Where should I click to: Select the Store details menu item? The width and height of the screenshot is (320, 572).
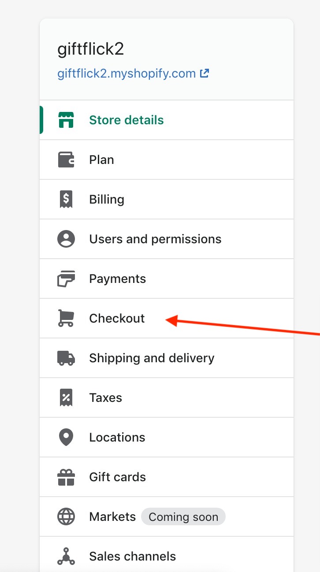pyautogui.click(x=167, y=120)
